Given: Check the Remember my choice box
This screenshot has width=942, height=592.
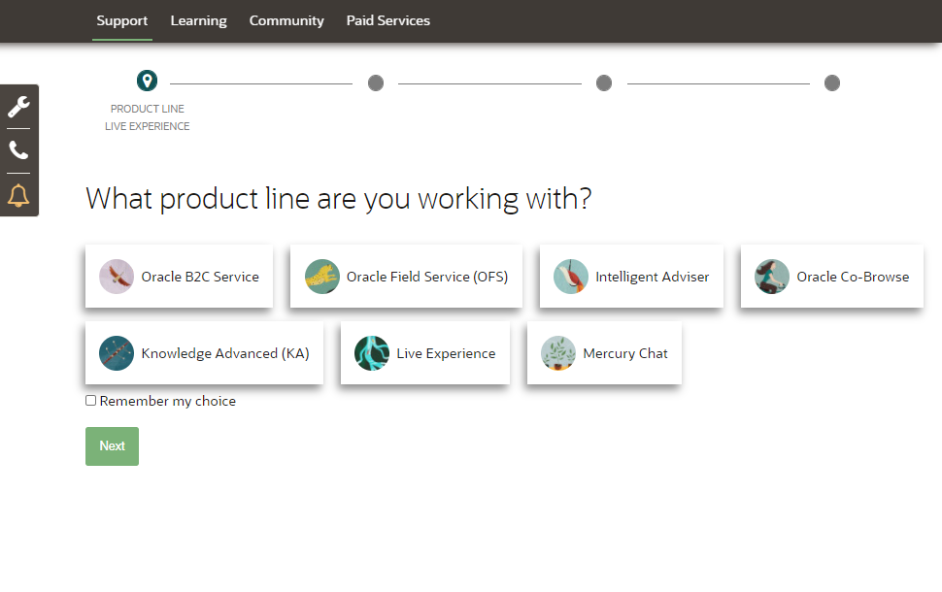Looking at the screenshot, I should [90, 401].
